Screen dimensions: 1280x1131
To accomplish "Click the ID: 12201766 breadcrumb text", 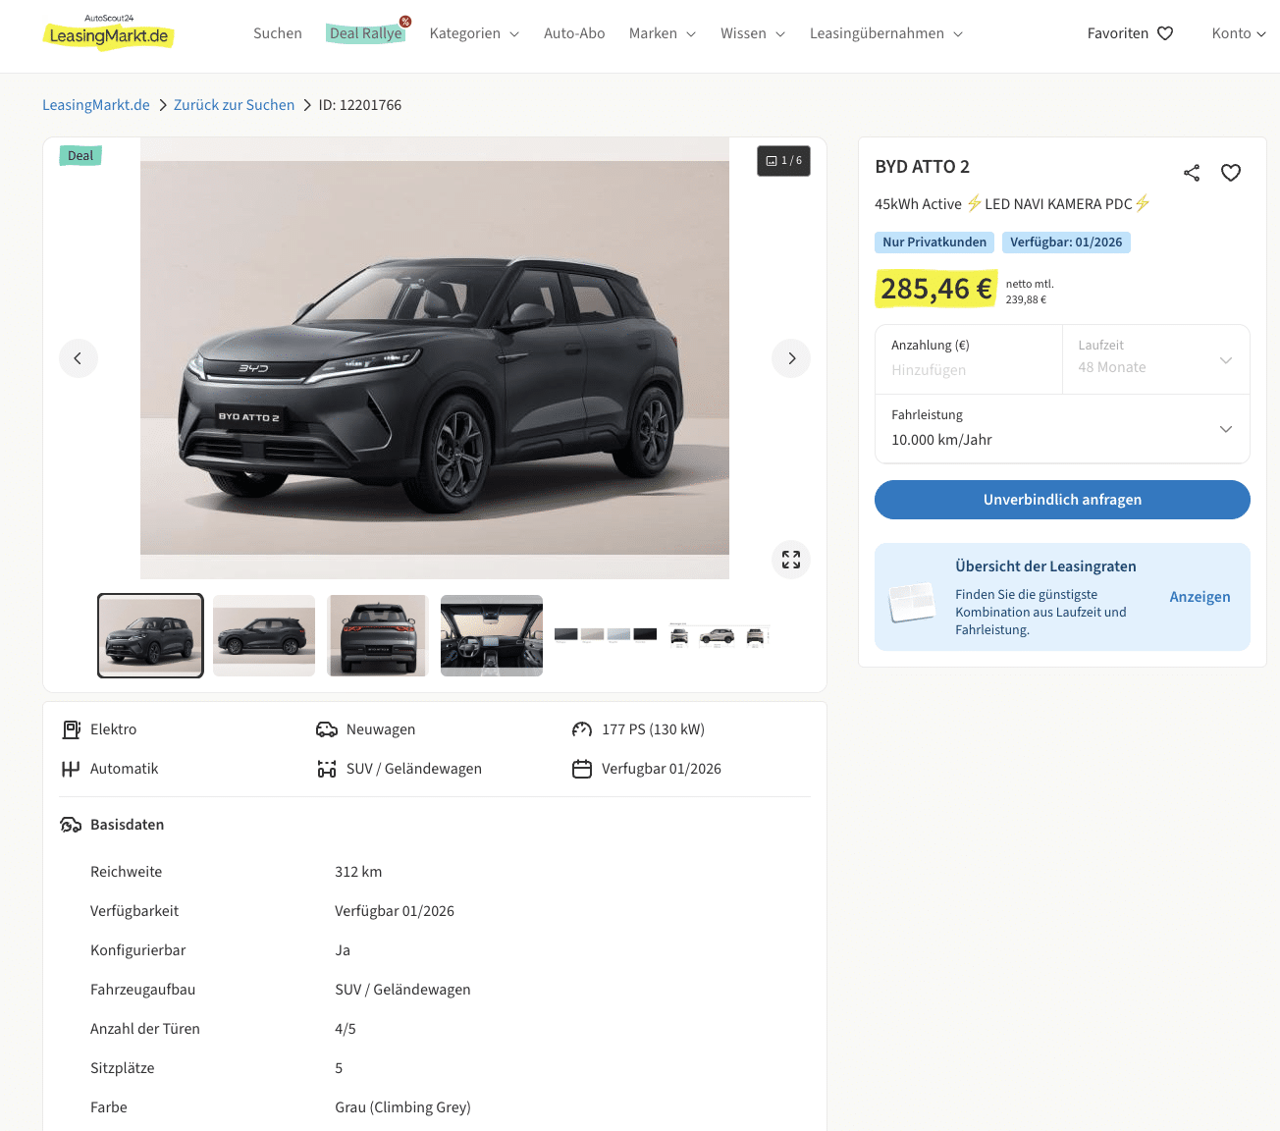I will [x=360, y=105].
